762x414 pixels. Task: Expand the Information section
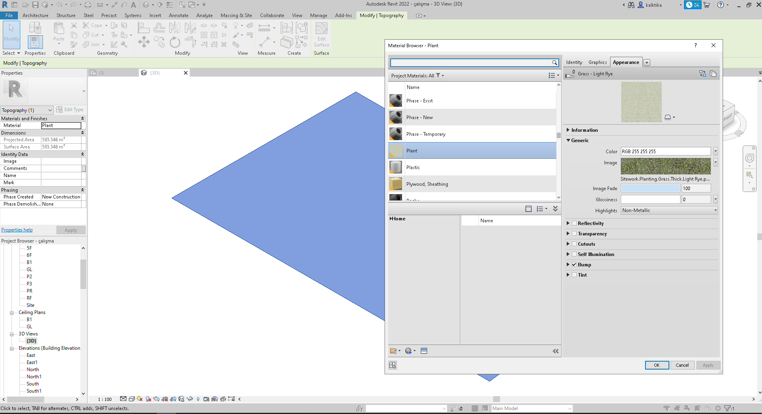[568, 130]
